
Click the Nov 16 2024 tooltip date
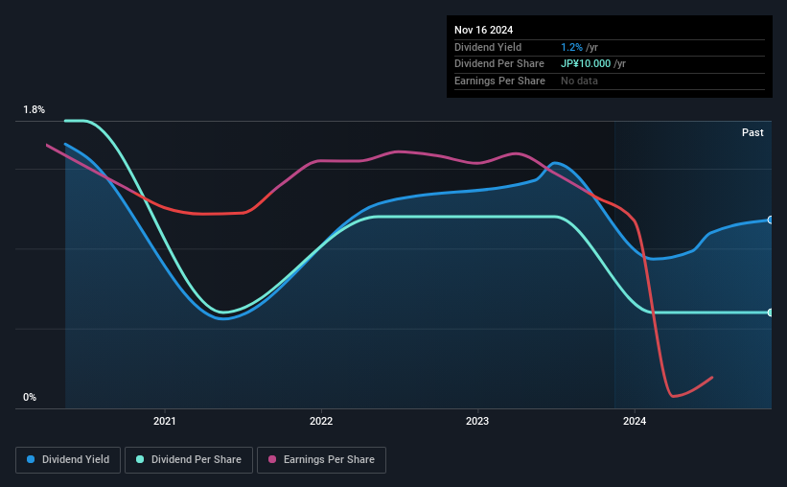click(483, 30)
